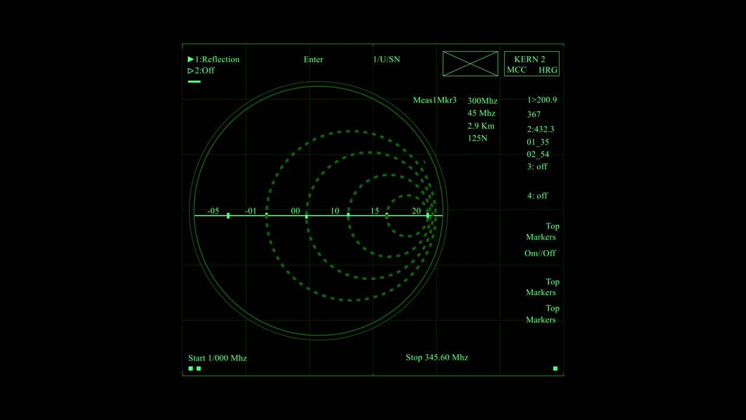Select the 2:Off trace entry
Screen dimensions: 746x420
tap(205, 71)
